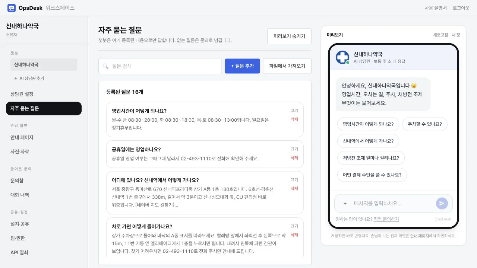Viewport: 477px width, 268px height.
Task: Delete the 차로 가면 어떻게 들어가나요? question
Action: coord(294,235)
